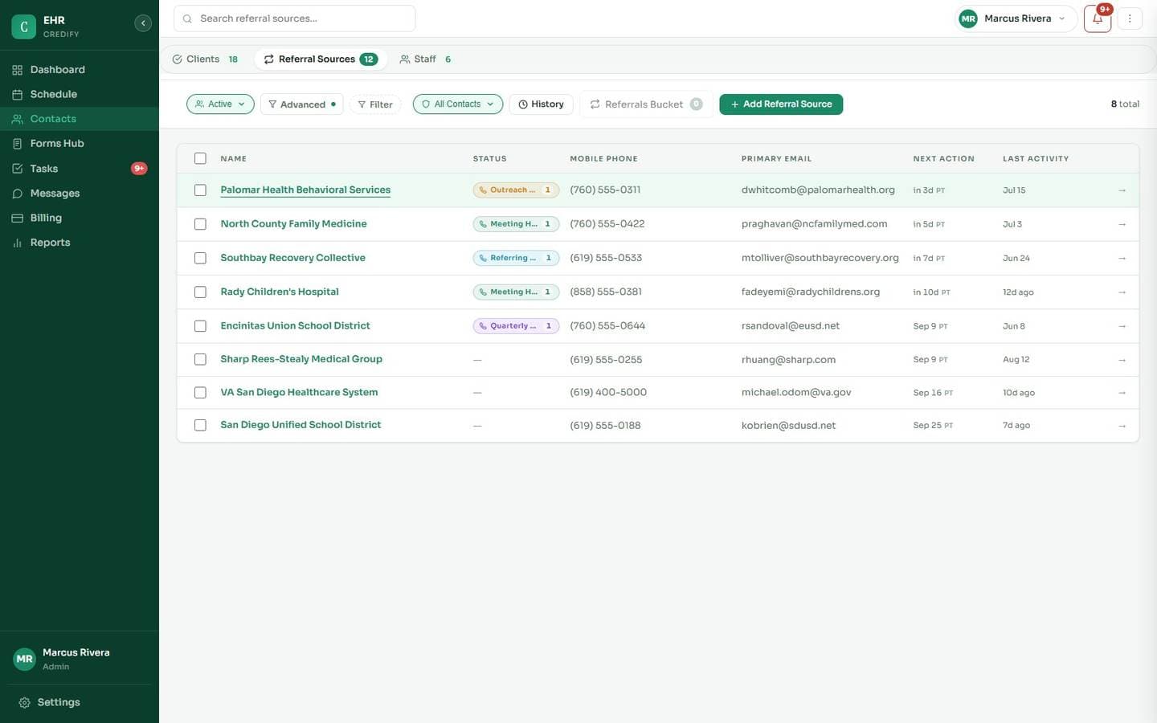Click the arrow on Palomar Health row
This screenshot has width=1157, height=723.
pyautogui.click(x=1122, y=190)
